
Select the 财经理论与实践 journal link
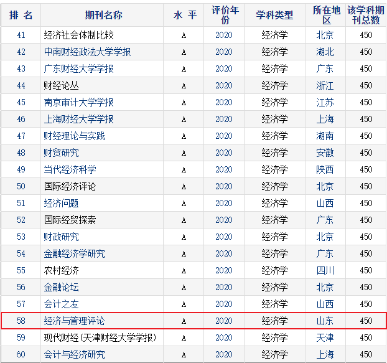[x=74, y=136]
